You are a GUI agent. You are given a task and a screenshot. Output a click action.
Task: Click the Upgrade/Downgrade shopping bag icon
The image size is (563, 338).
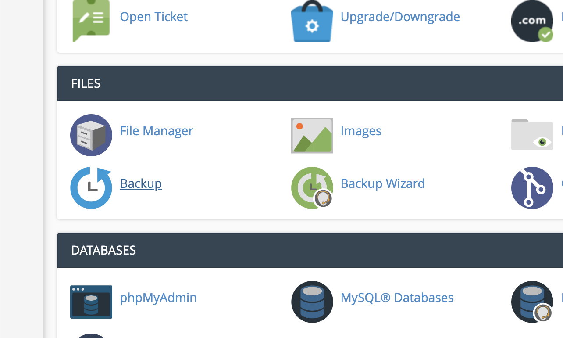312,21
